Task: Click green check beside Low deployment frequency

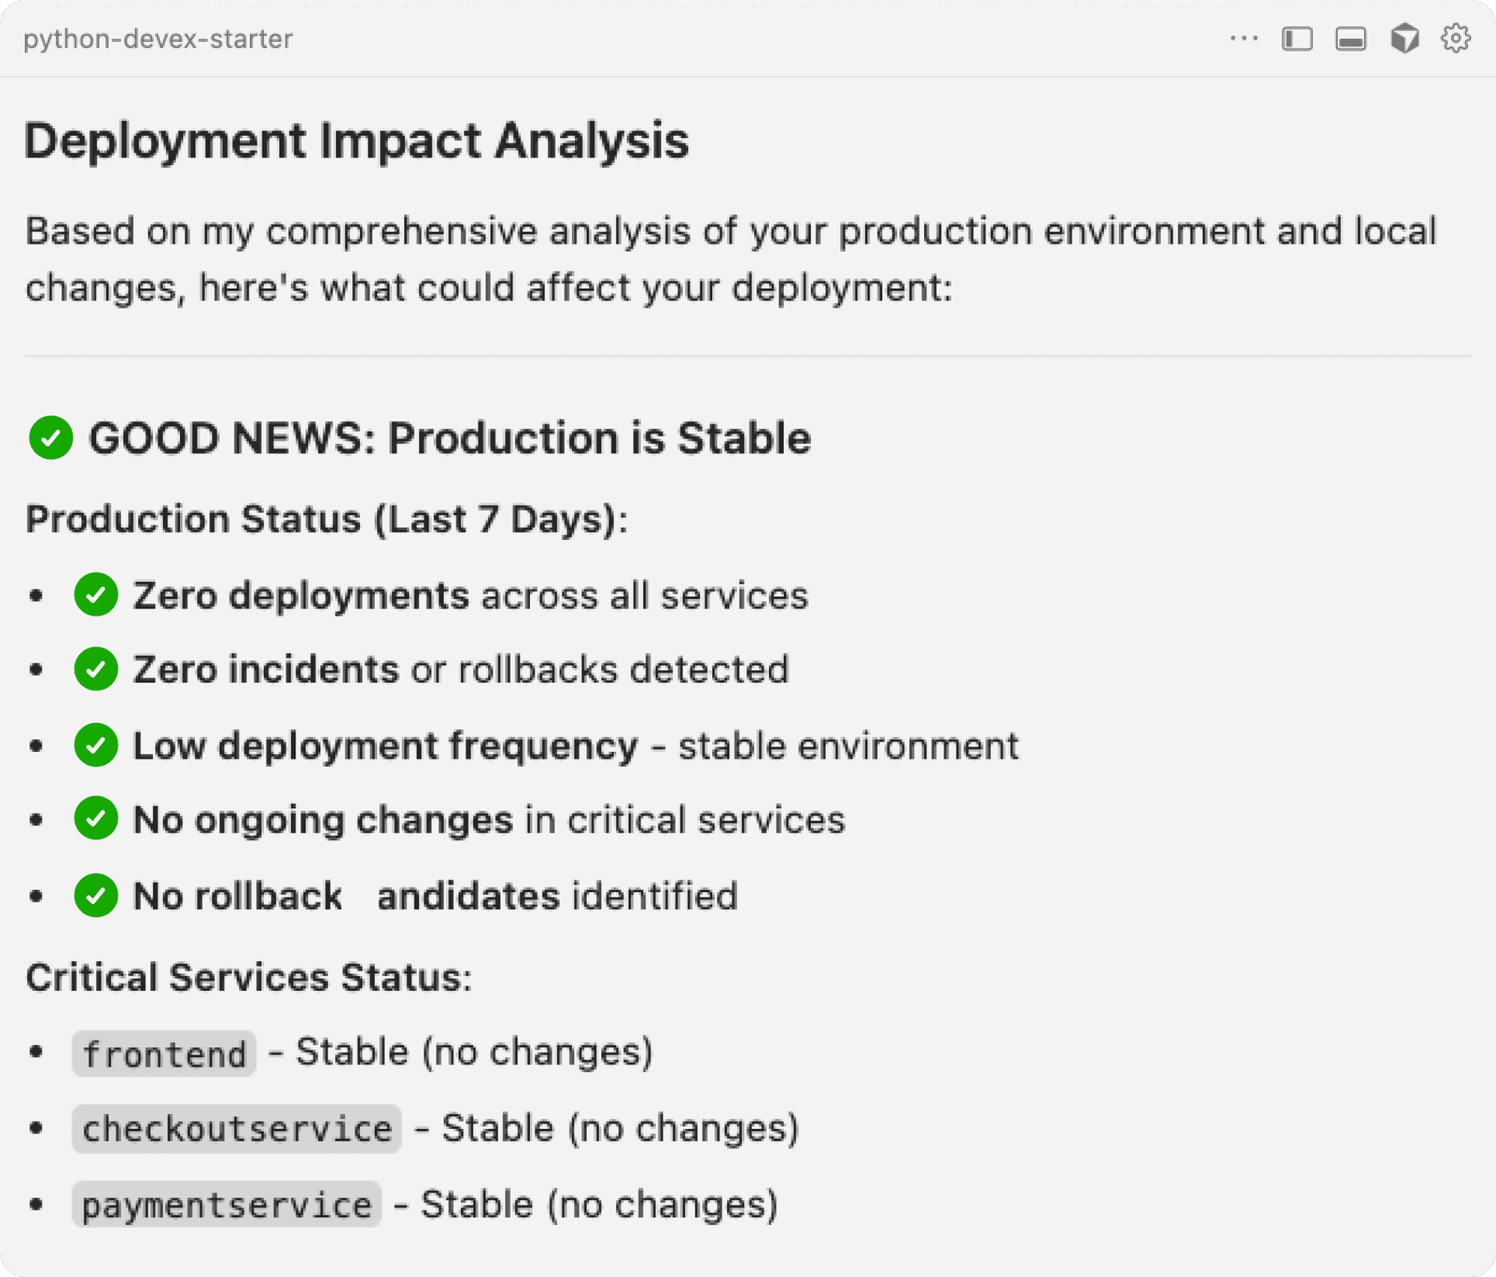Action: click(96, 745)
